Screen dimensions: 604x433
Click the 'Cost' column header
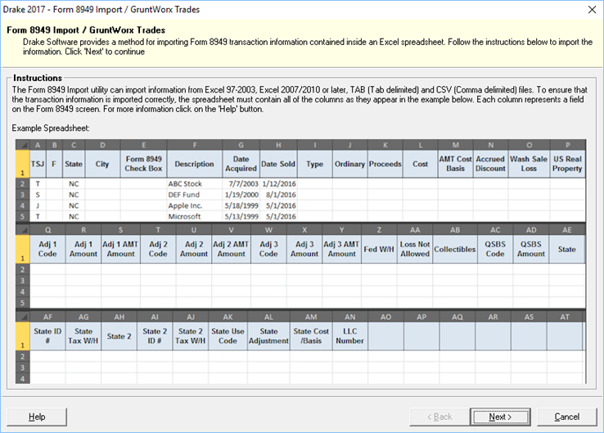(x=420, y=164)
